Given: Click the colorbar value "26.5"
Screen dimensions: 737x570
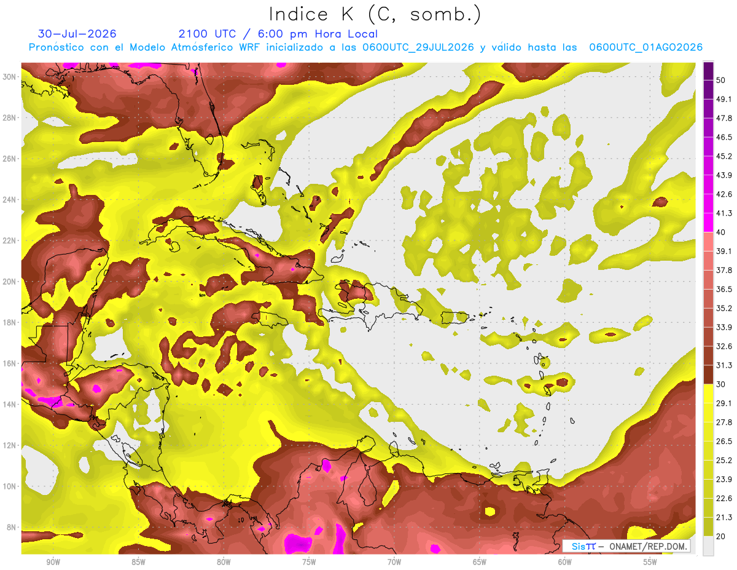Looking at the screenshot, I should [724, 441].
